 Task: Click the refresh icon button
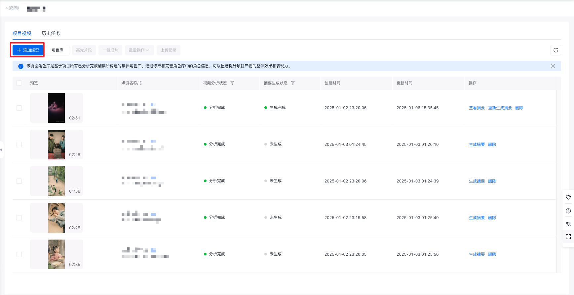tap(556, 50)
